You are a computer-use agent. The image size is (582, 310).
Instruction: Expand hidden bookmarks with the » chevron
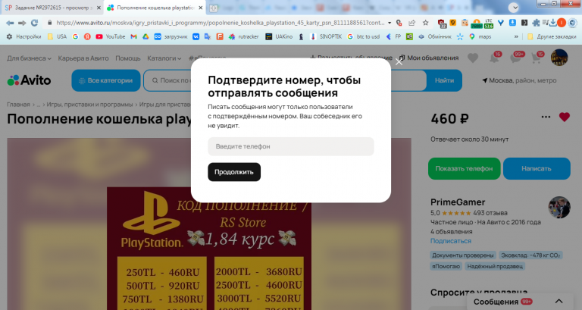point(516,36)
